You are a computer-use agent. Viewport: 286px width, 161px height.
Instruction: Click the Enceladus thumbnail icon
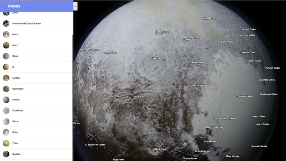[x=6, y=110]
